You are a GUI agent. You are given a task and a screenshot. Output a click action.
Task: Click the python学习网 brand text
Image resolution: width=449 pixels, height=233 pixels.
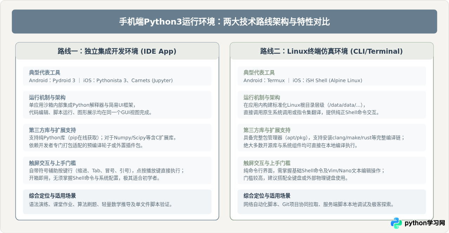(x=425, y=223)
